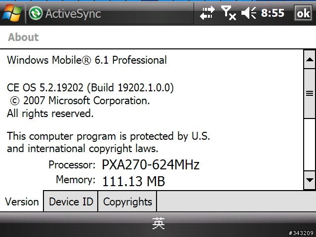
Task: Tap the 8:55 clock
Action: tap(273, 13)
